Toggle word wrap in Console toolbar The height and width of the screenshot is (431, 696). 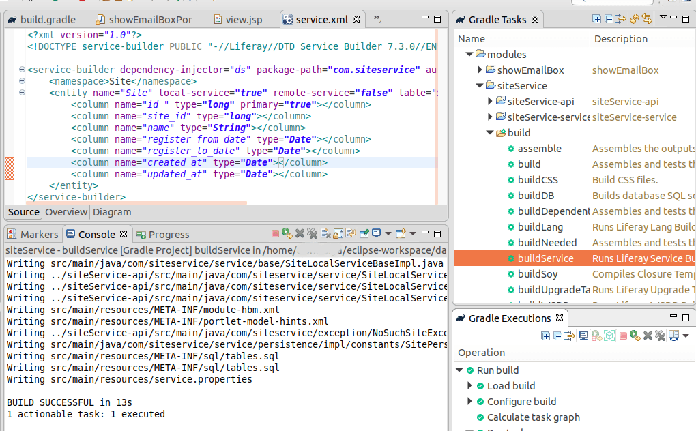[351, 234]
